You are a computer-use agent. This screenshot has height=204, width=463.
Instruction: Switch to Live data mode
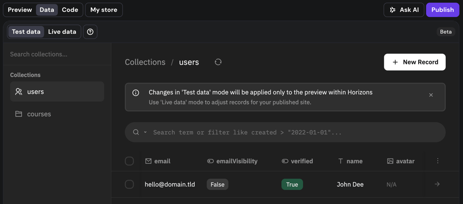[62, 32]
